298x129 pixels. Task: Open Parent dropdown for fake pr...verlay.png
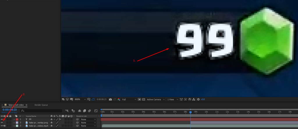pos(88,123)
